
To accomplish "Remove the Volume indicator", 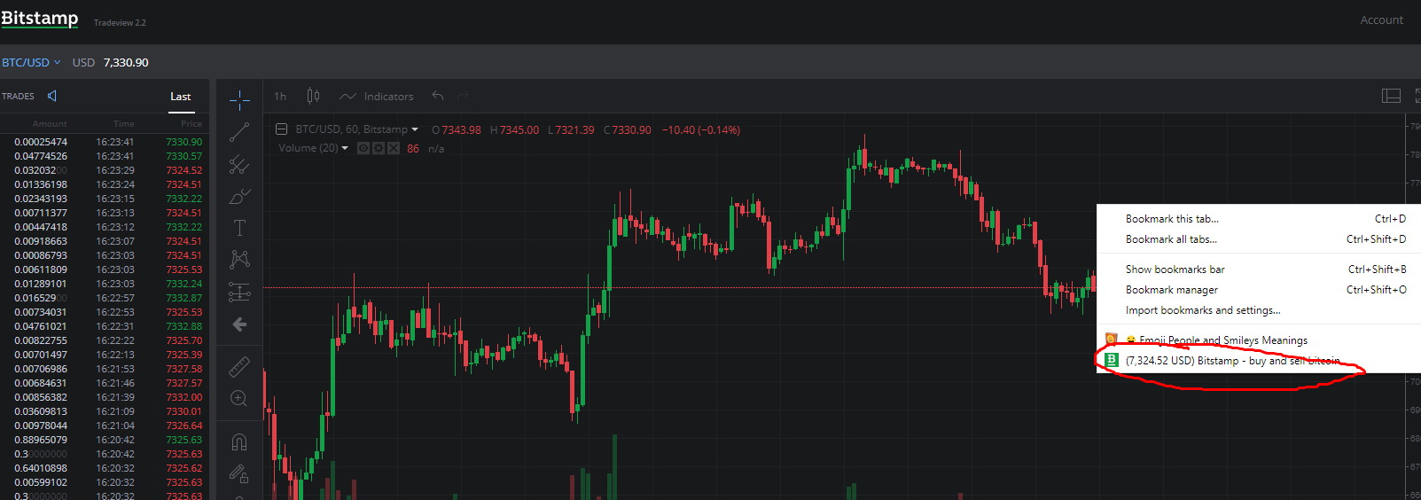I will coord(394,148).
